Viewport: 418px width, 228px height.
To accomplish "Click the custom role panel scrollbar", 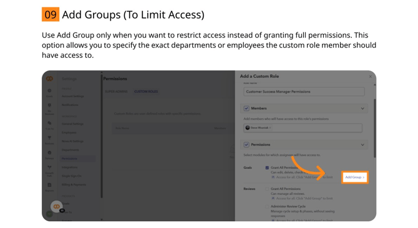I will (374, 128).
